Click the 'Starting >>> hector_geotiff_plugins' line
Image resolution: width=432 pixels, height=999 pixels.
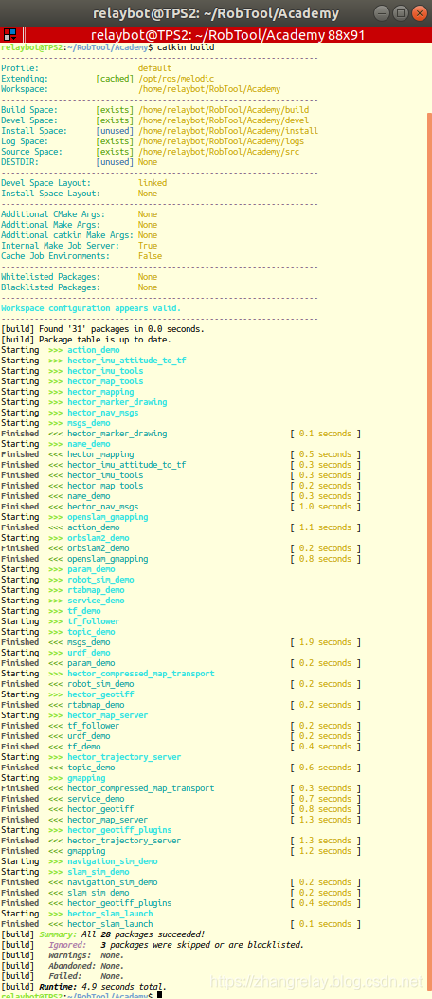(x=86, y=830)
